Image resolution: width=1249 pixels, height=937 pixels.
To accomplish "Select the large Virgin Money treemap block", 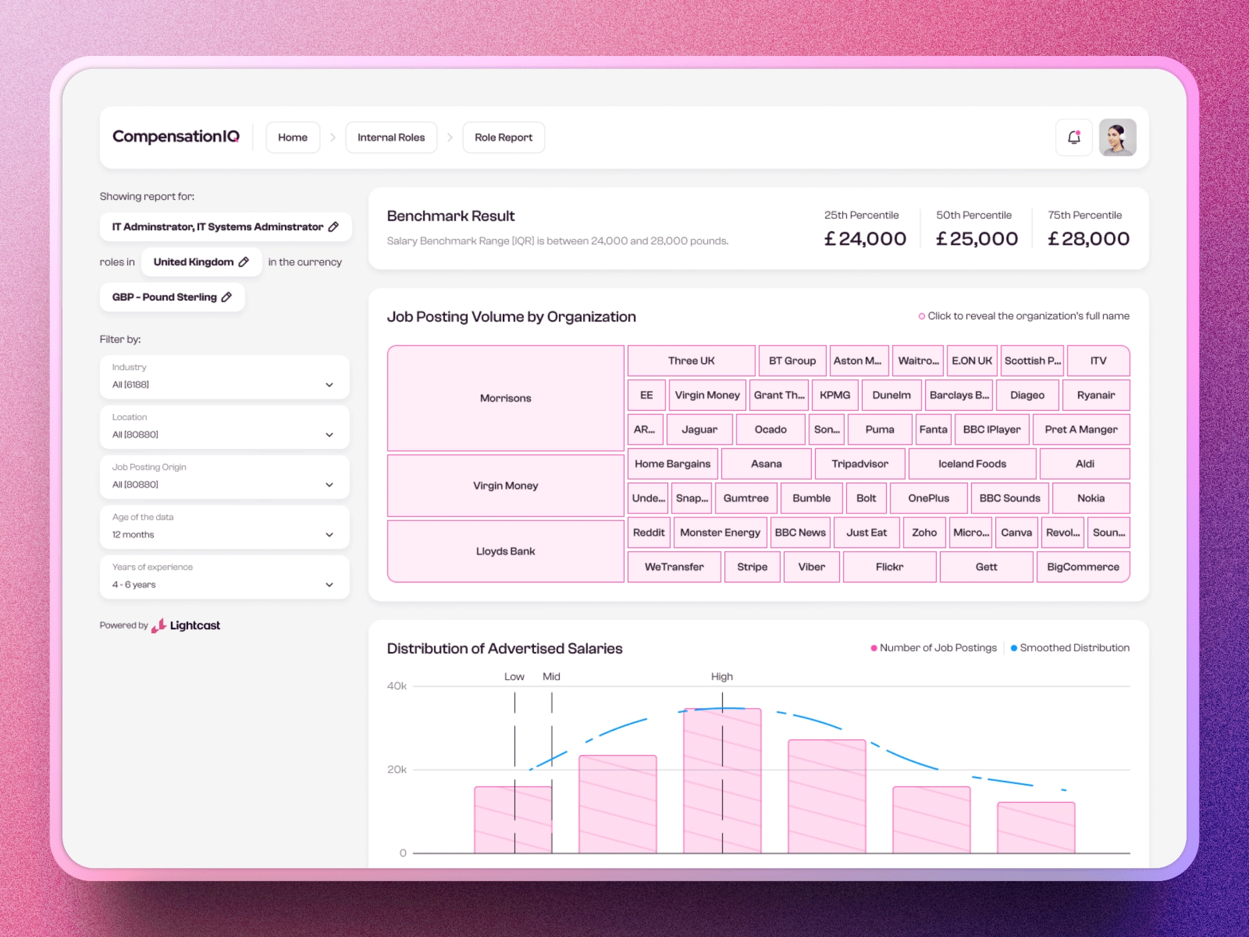I will point(505,485).
